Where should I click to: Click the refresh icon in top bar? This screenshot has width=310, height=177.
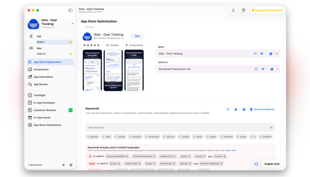[233, 10]
